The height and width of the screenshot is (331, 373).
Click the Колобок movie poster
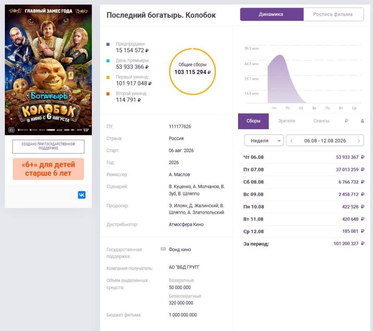pyautogui.click(x=48, y=70)
